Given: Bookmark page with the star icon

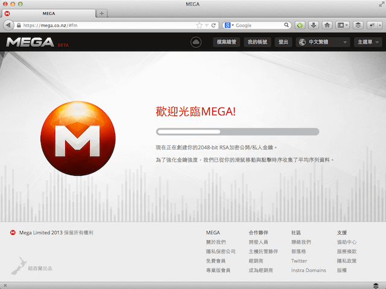Looking at the screenshot, I should point(199,25).
